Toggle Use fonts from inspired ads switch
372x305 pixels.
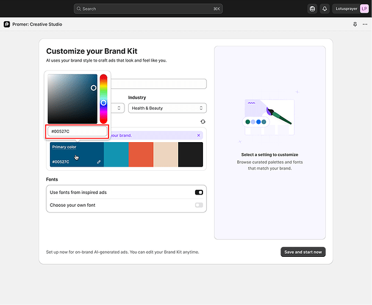(x=199, y=192)
